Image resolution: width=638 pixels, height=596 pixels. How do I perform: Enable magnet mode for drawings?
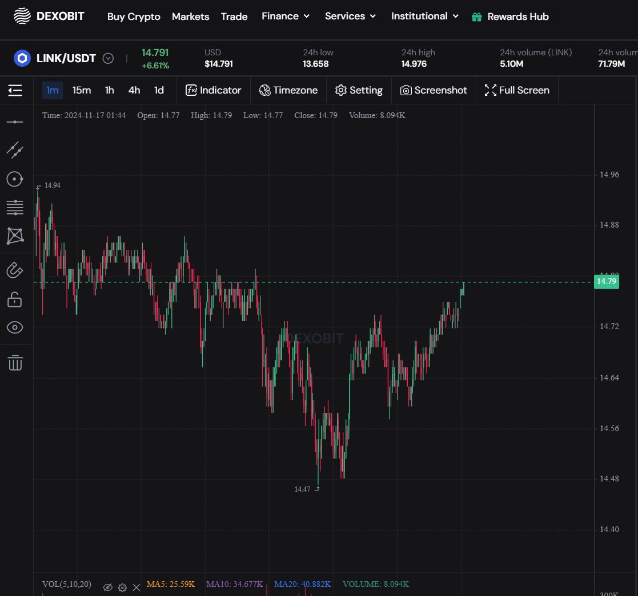click(15, 270)
